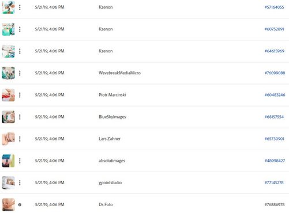Open the options menu for the Piotr Marcinski row
Viewport: 289px width, 213px height.
click(x=20, y=95)
